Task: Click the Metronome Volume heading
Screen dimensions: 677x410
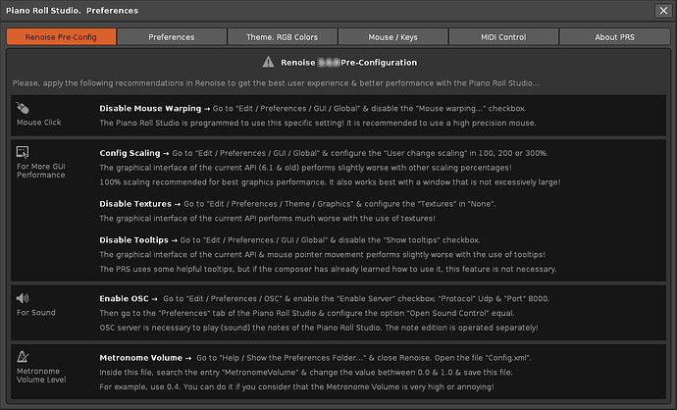Action: pos(140,358)
